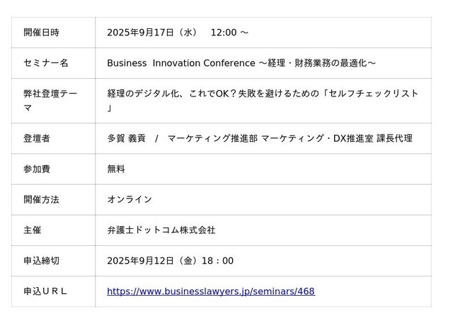The height and width of the screenshot is (324, 453).
Task: Click the 開催日時 label cell
Action: [x=41, y=33]
